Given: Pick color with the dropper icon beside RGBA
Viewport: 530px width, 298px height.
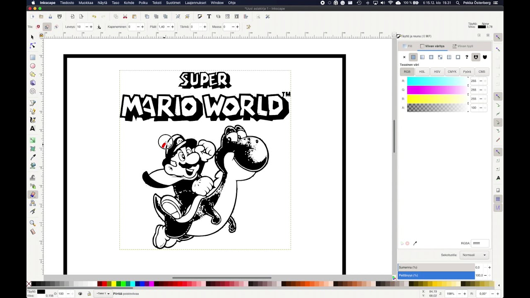Looking at the screenshot, I should coord(415,243).
